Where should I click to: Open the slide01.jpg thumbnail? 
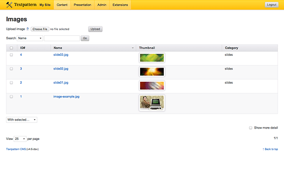[152, 86]
